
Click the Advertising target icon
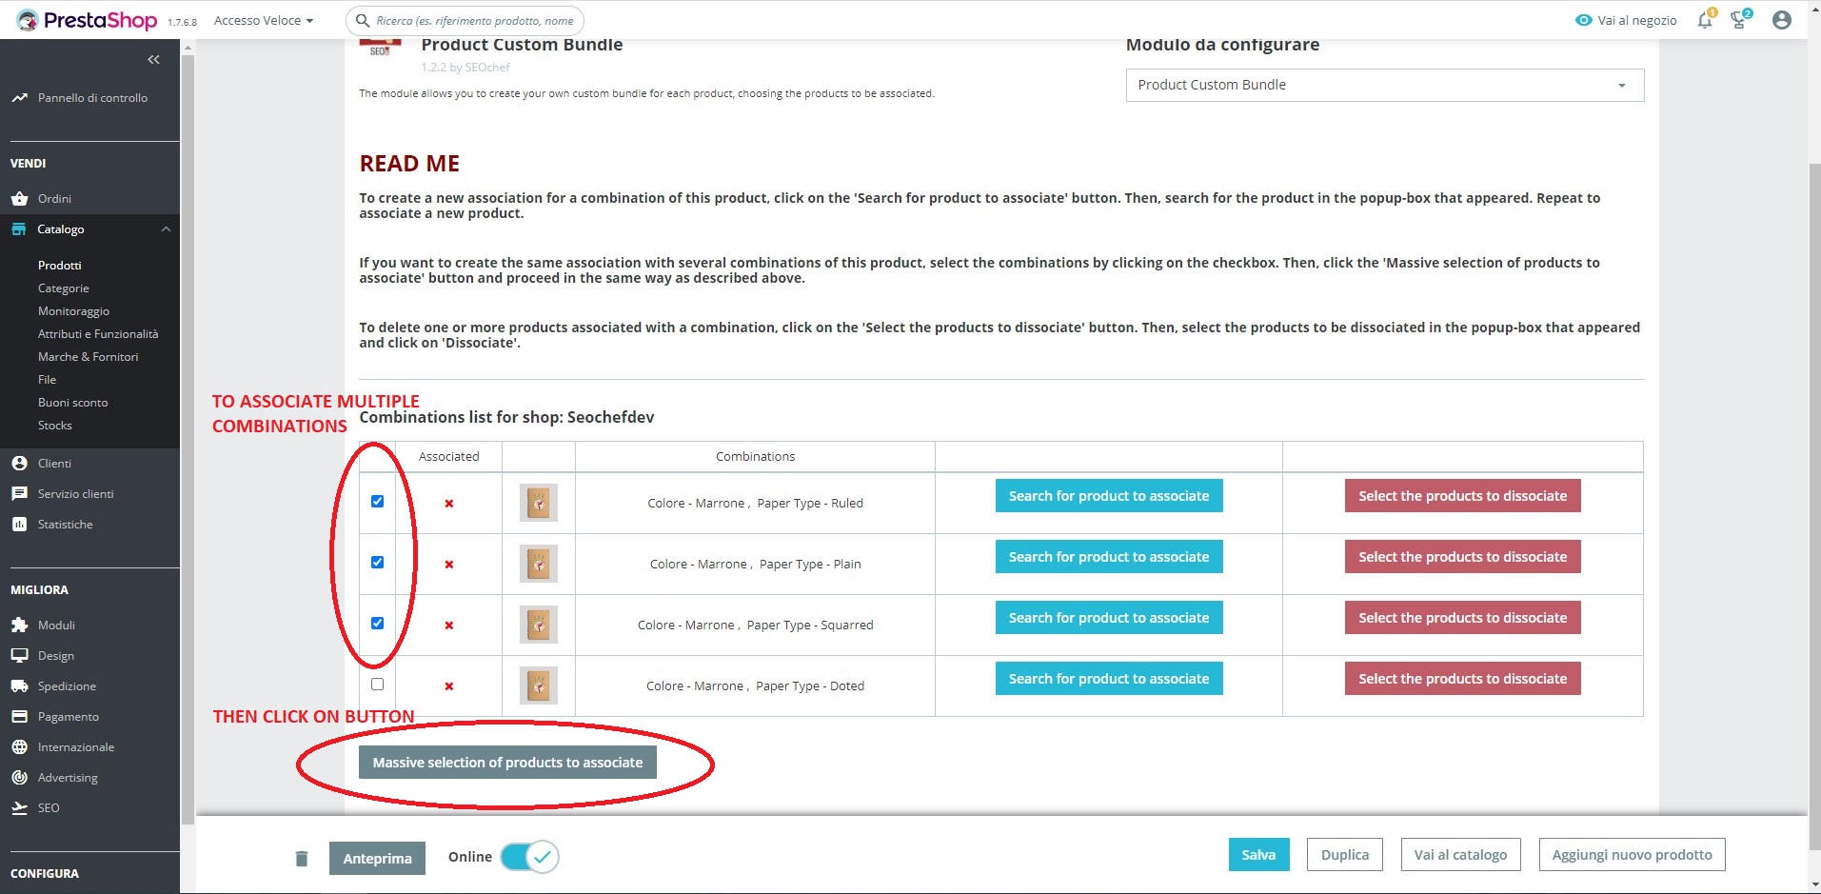pos(19,778)
